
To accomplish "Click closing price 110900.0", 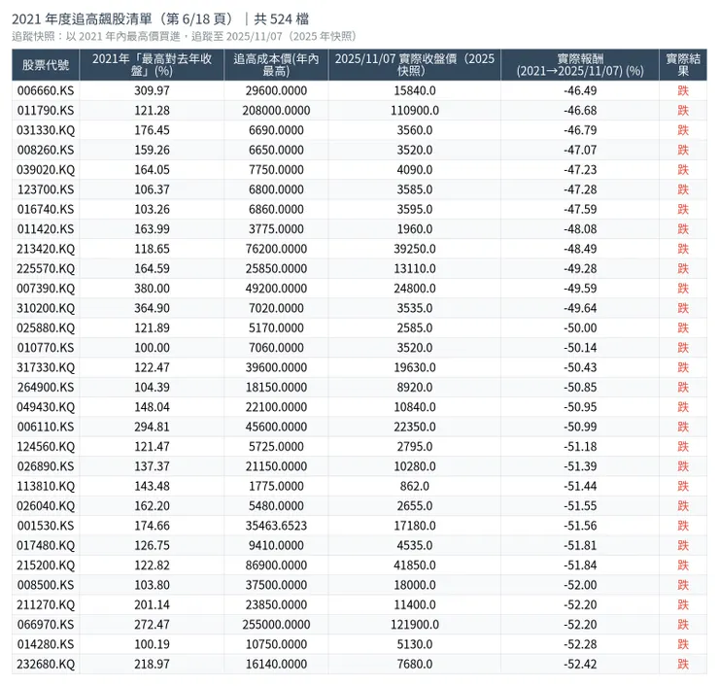I will pos(415,111).
